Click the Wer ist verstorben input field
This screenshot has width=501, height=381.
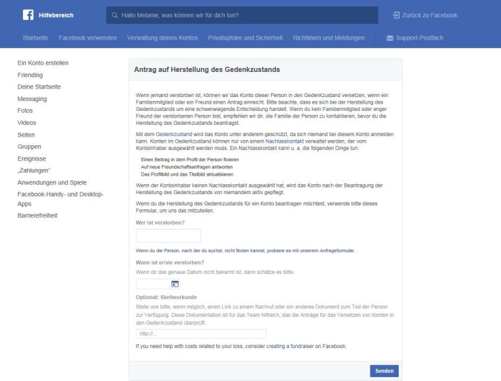[168, 236]
